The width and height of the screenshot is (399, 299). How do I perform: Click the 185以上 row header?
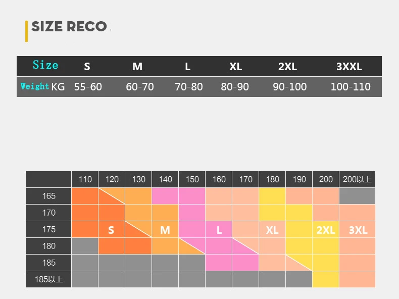[x=49, y=279]
